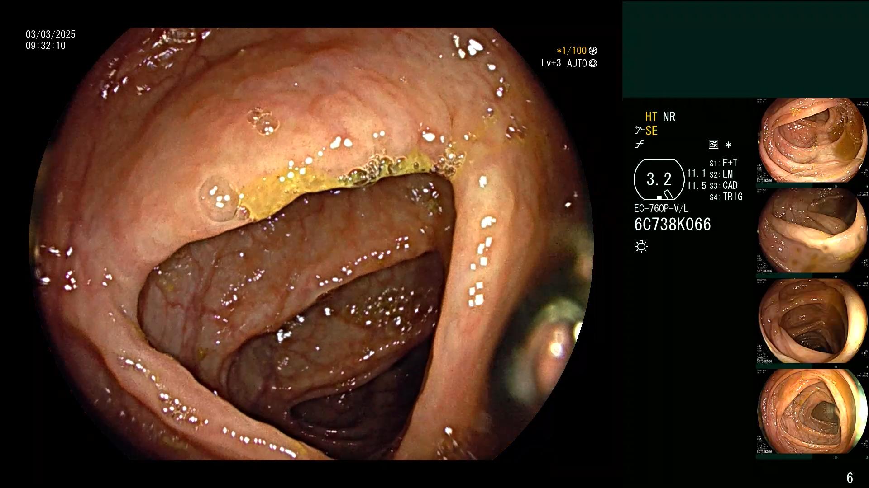
Task: Click the S3: CAD switch assignment
Action: 724,185
